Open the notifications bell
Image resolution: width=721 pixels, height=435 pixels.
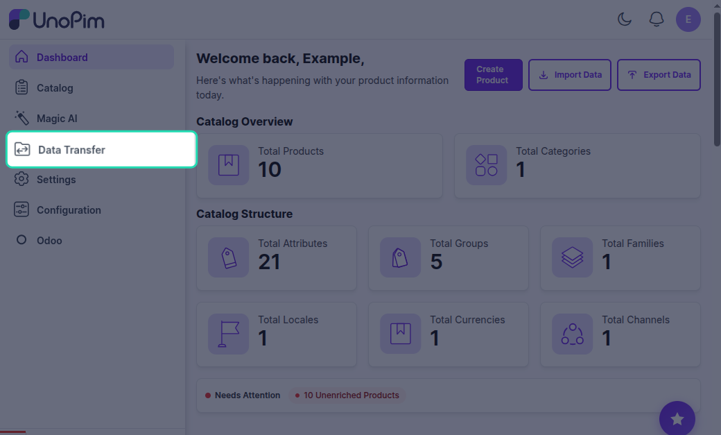[x=656, y=19]
